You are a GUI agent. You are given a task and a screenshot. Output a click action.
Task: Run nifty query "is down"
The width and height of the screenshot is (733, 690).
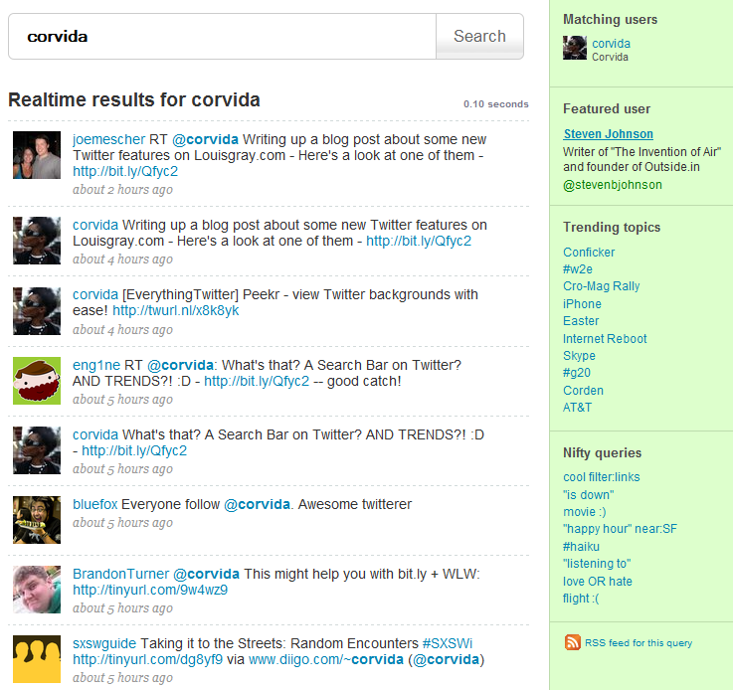pyautogui.click(x=588, y=495)
